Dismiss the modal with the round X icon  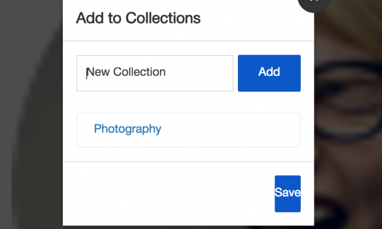pyautogui.click(x=314, y=4)
